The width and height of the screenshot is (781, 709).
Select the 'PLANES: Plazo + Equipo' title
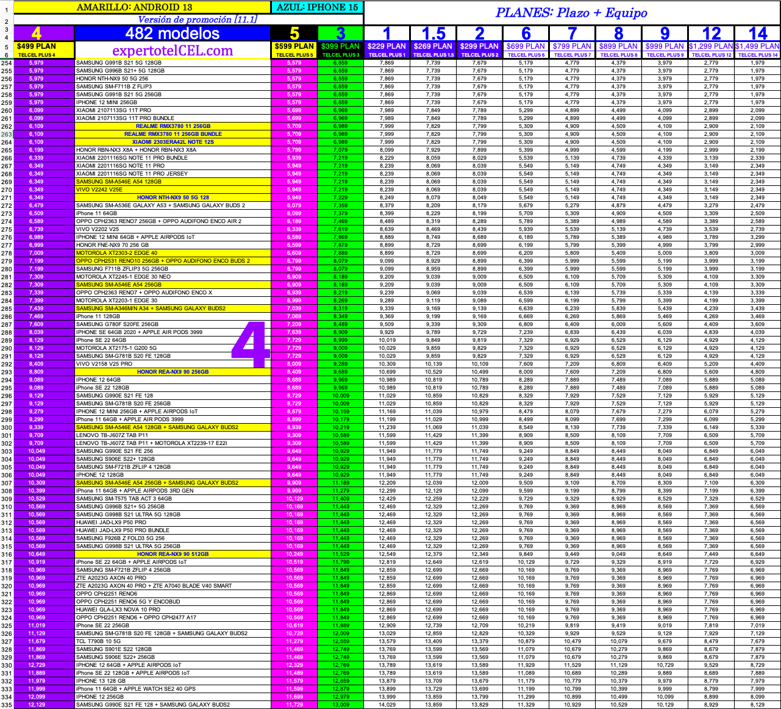coord(571,13)
